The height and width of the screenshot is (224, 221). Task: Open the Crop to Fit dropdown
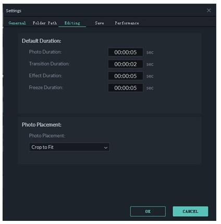pyautogui.click(x=69, y=147)
